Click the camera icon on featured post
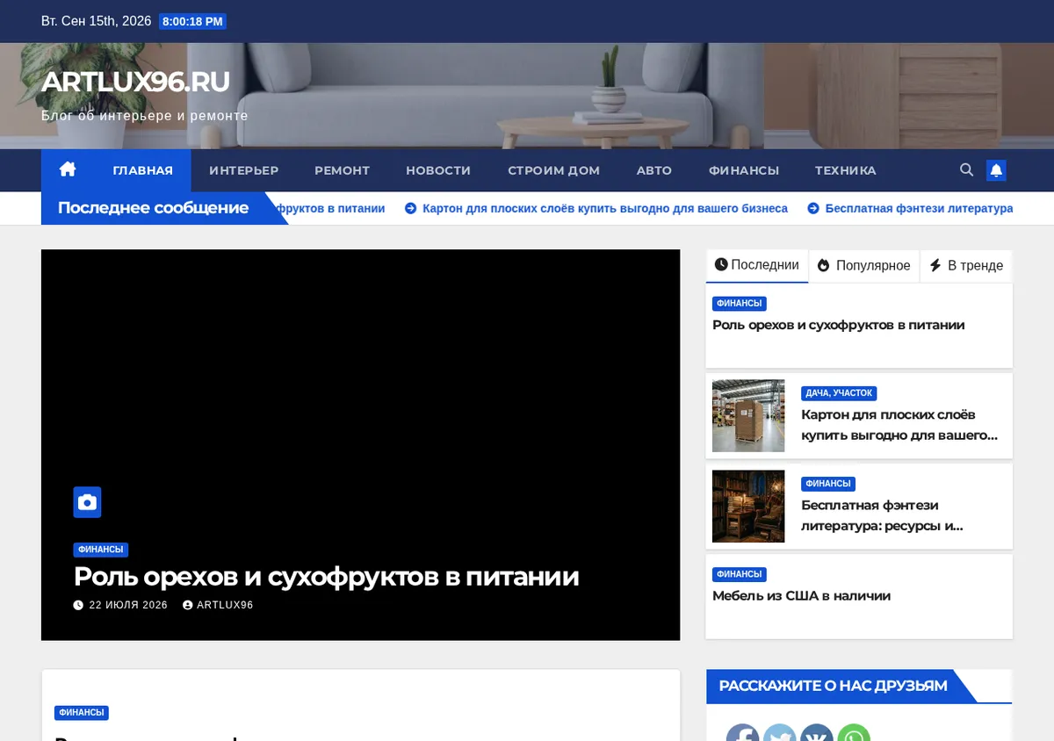 click(87, 502)
